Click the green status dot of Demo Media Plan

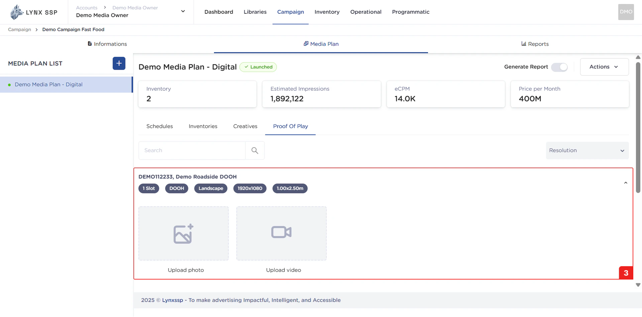coord(9,85)
